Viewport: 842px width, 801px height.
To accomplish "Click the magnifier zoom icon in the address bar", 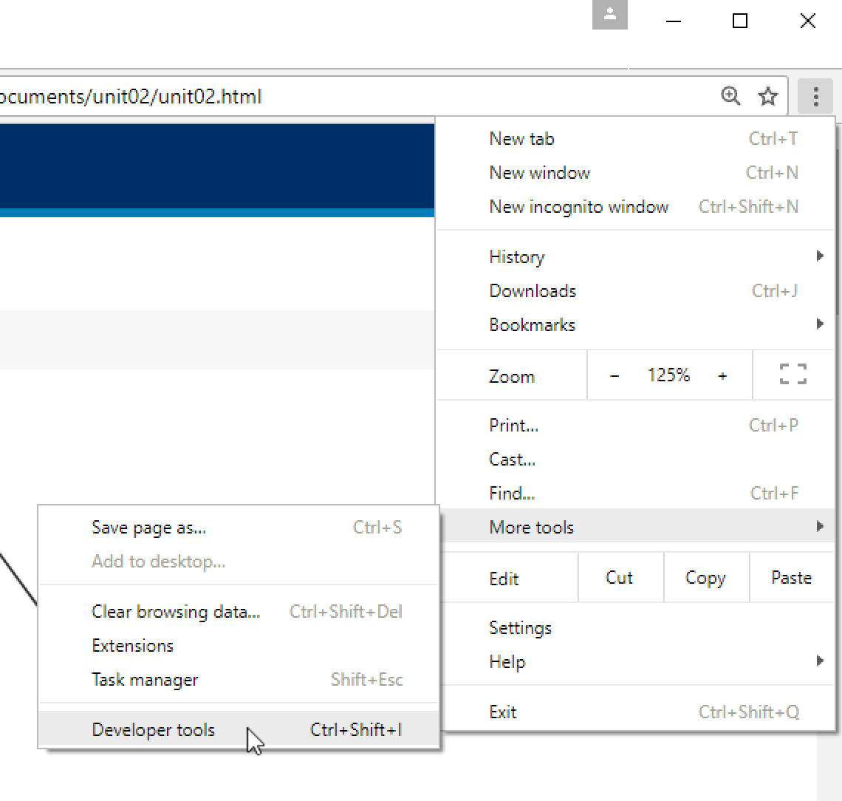I will [x=730, y=96].
